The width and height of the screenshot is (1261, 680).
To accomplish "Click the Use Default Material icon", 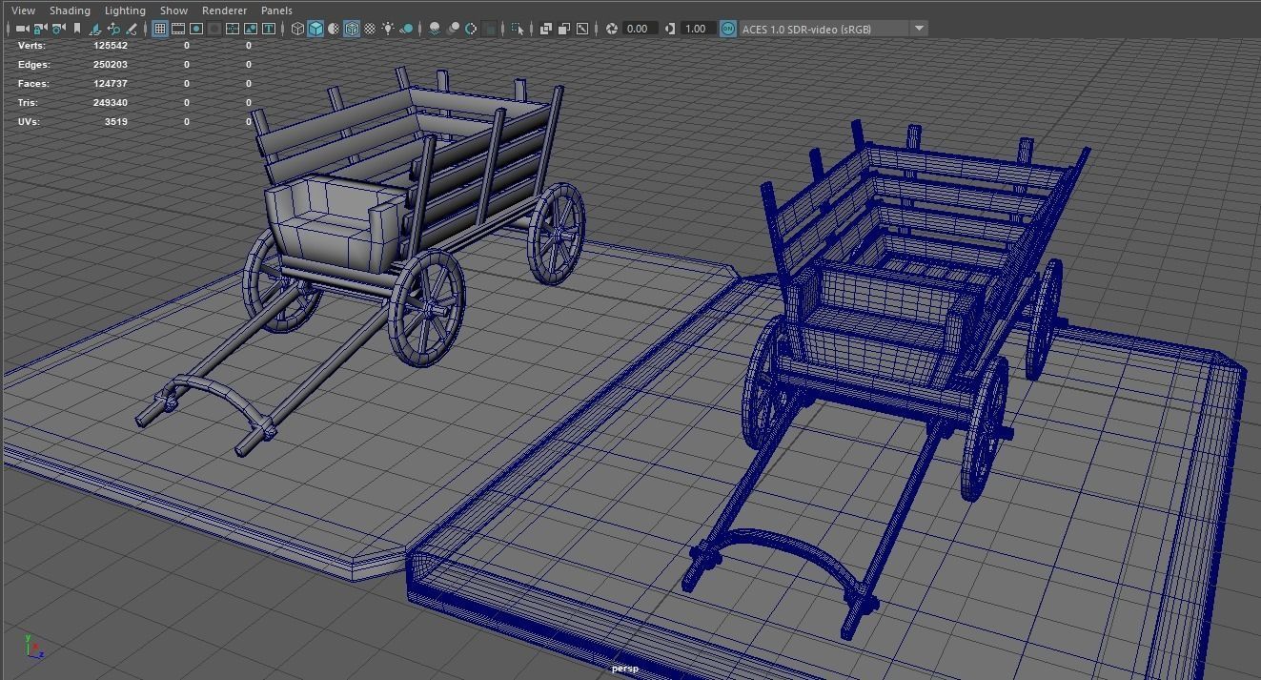I will click(x=334, y=29).
